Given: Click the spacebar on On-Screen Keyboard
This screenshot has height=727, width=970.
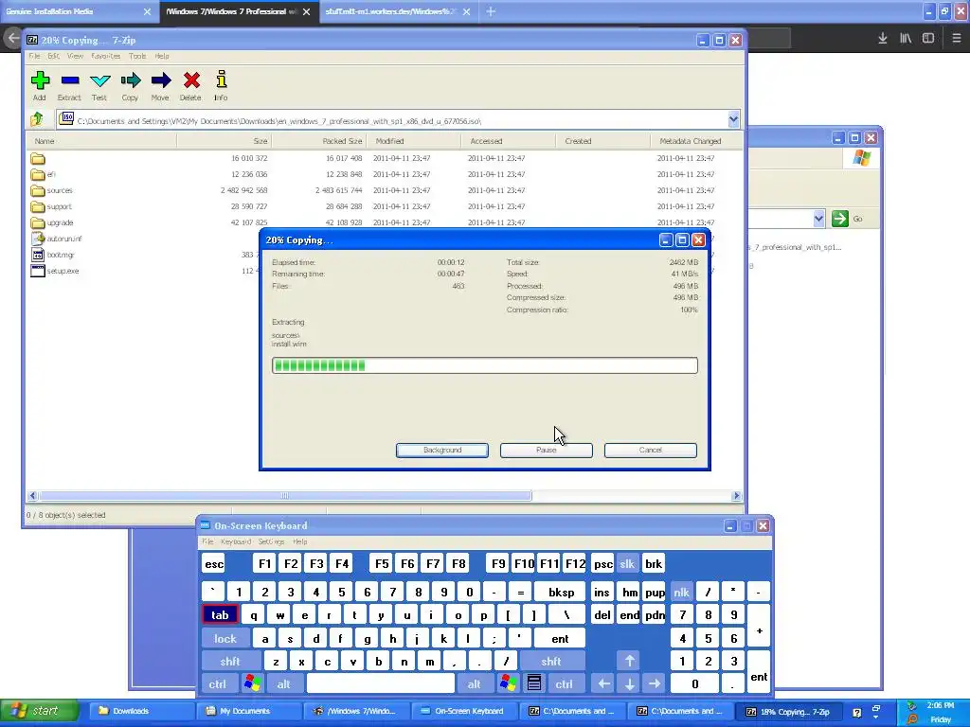Looking at the screenshot, I should (381, 683).
